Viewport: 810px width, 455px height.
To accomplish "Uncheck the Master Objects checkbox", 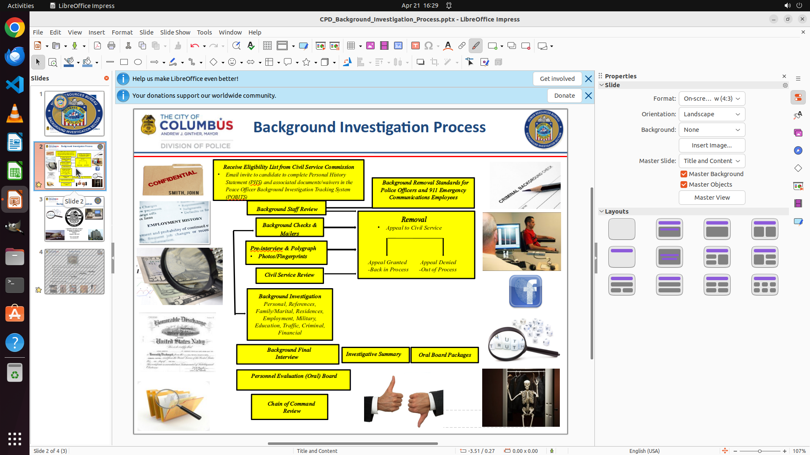I will 684,185.
